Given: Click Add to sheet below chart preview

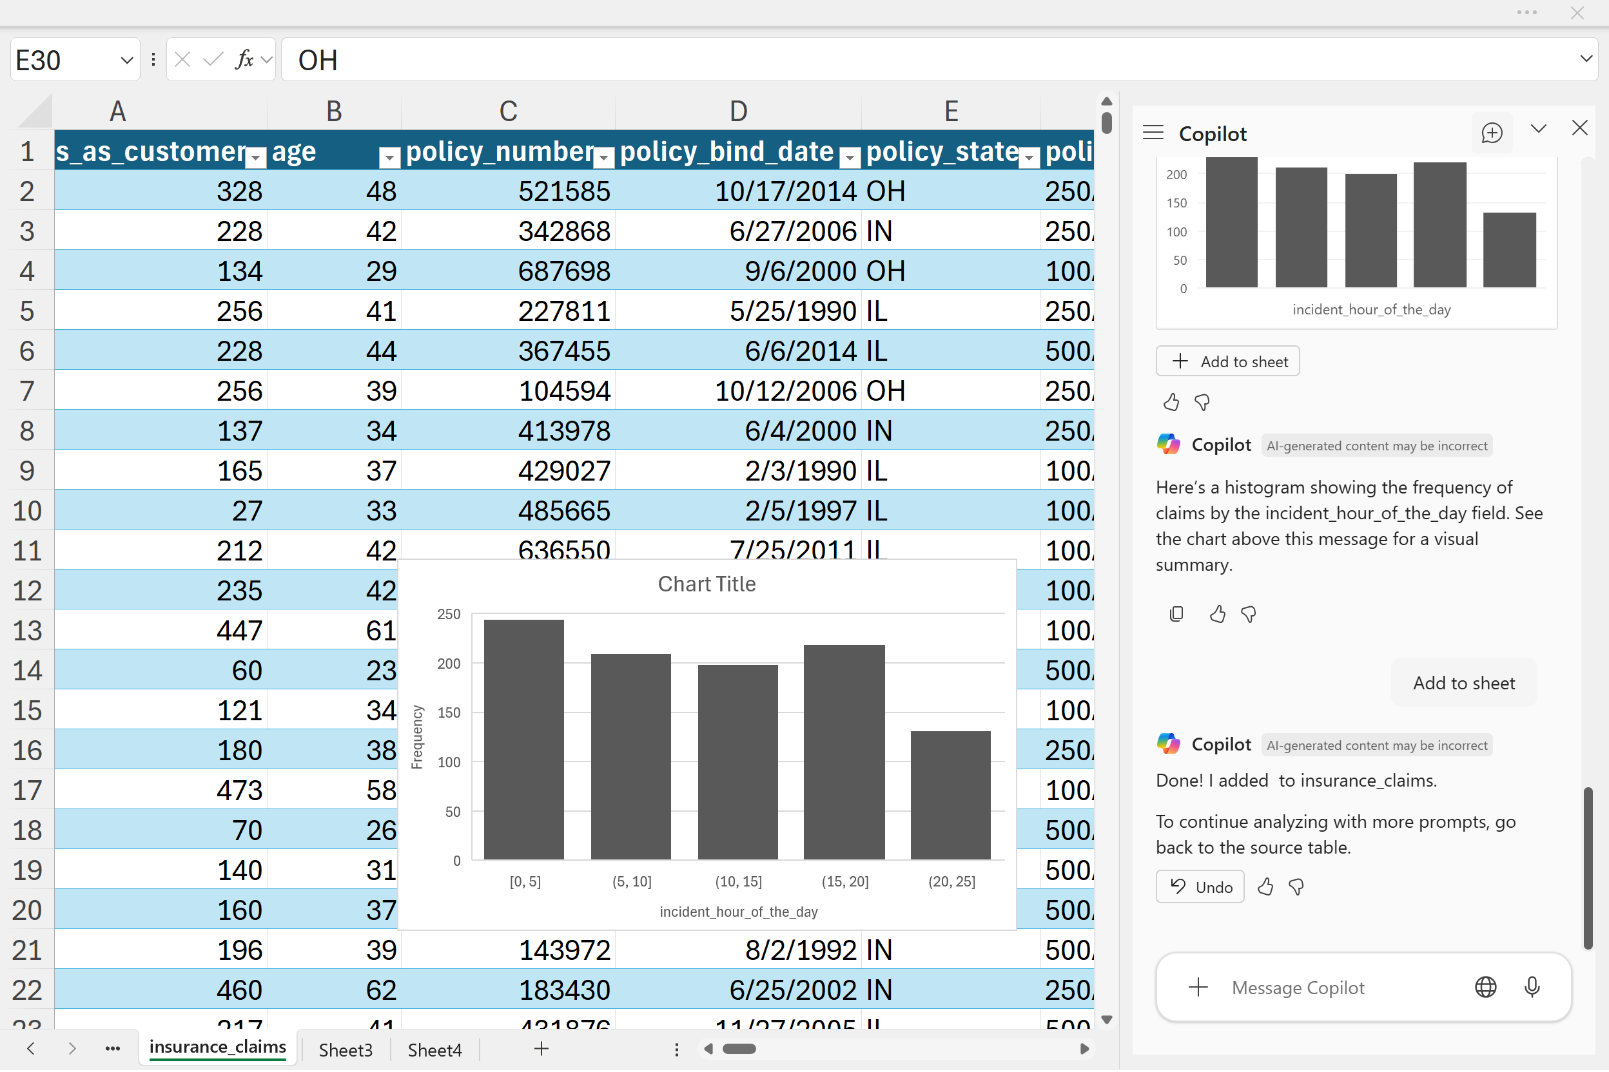Looking at the screenshot, I should point(1227,361).
